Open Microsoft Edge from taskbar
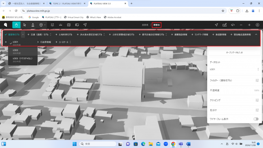 pyautogui.click(x=143, y=144)
